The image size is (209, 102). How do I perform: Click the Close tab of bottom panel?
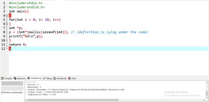coord(72,79)
